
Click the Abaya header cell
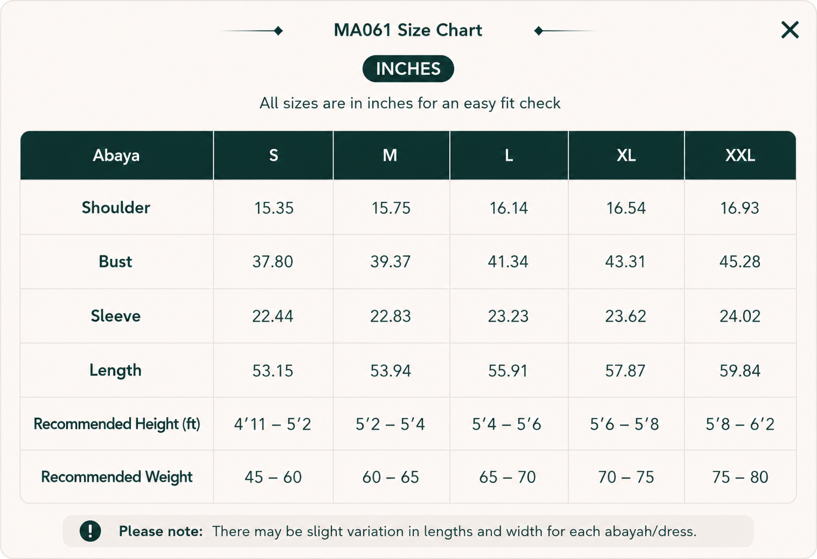pyautogui.click(x=116, y=155)
